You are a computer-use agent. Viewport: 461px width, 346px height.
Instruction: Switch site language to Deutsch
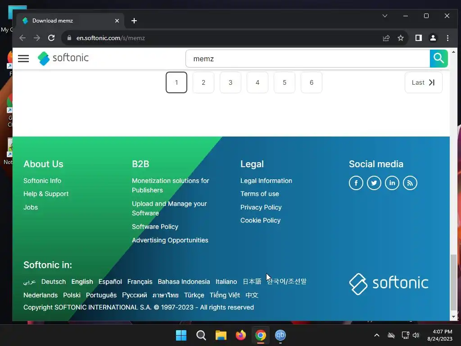pos(54,282)
